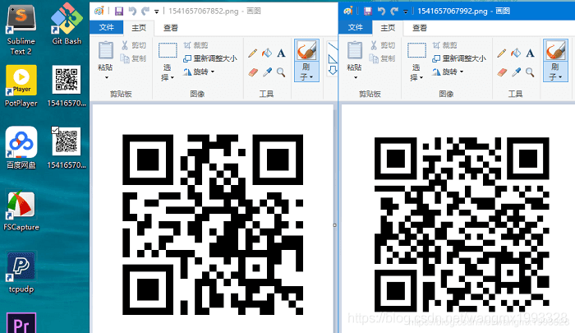Switch to 主页 tab in right Paint

pos(388,28)
